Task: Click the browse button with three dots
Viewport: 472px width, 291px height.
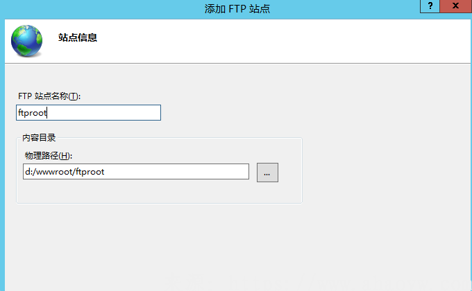Action: point(267,173)
